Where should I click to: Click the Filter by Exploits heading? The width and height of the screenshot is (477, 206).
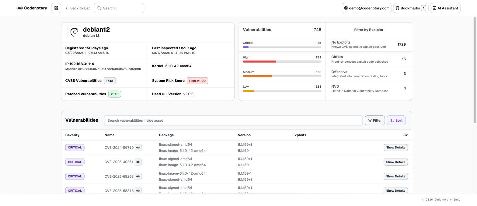point(369,30)
